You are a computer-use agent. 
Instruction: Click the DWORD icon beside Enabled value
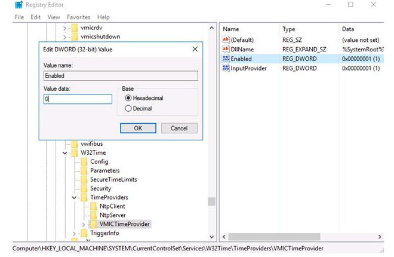tap(226, 59)
